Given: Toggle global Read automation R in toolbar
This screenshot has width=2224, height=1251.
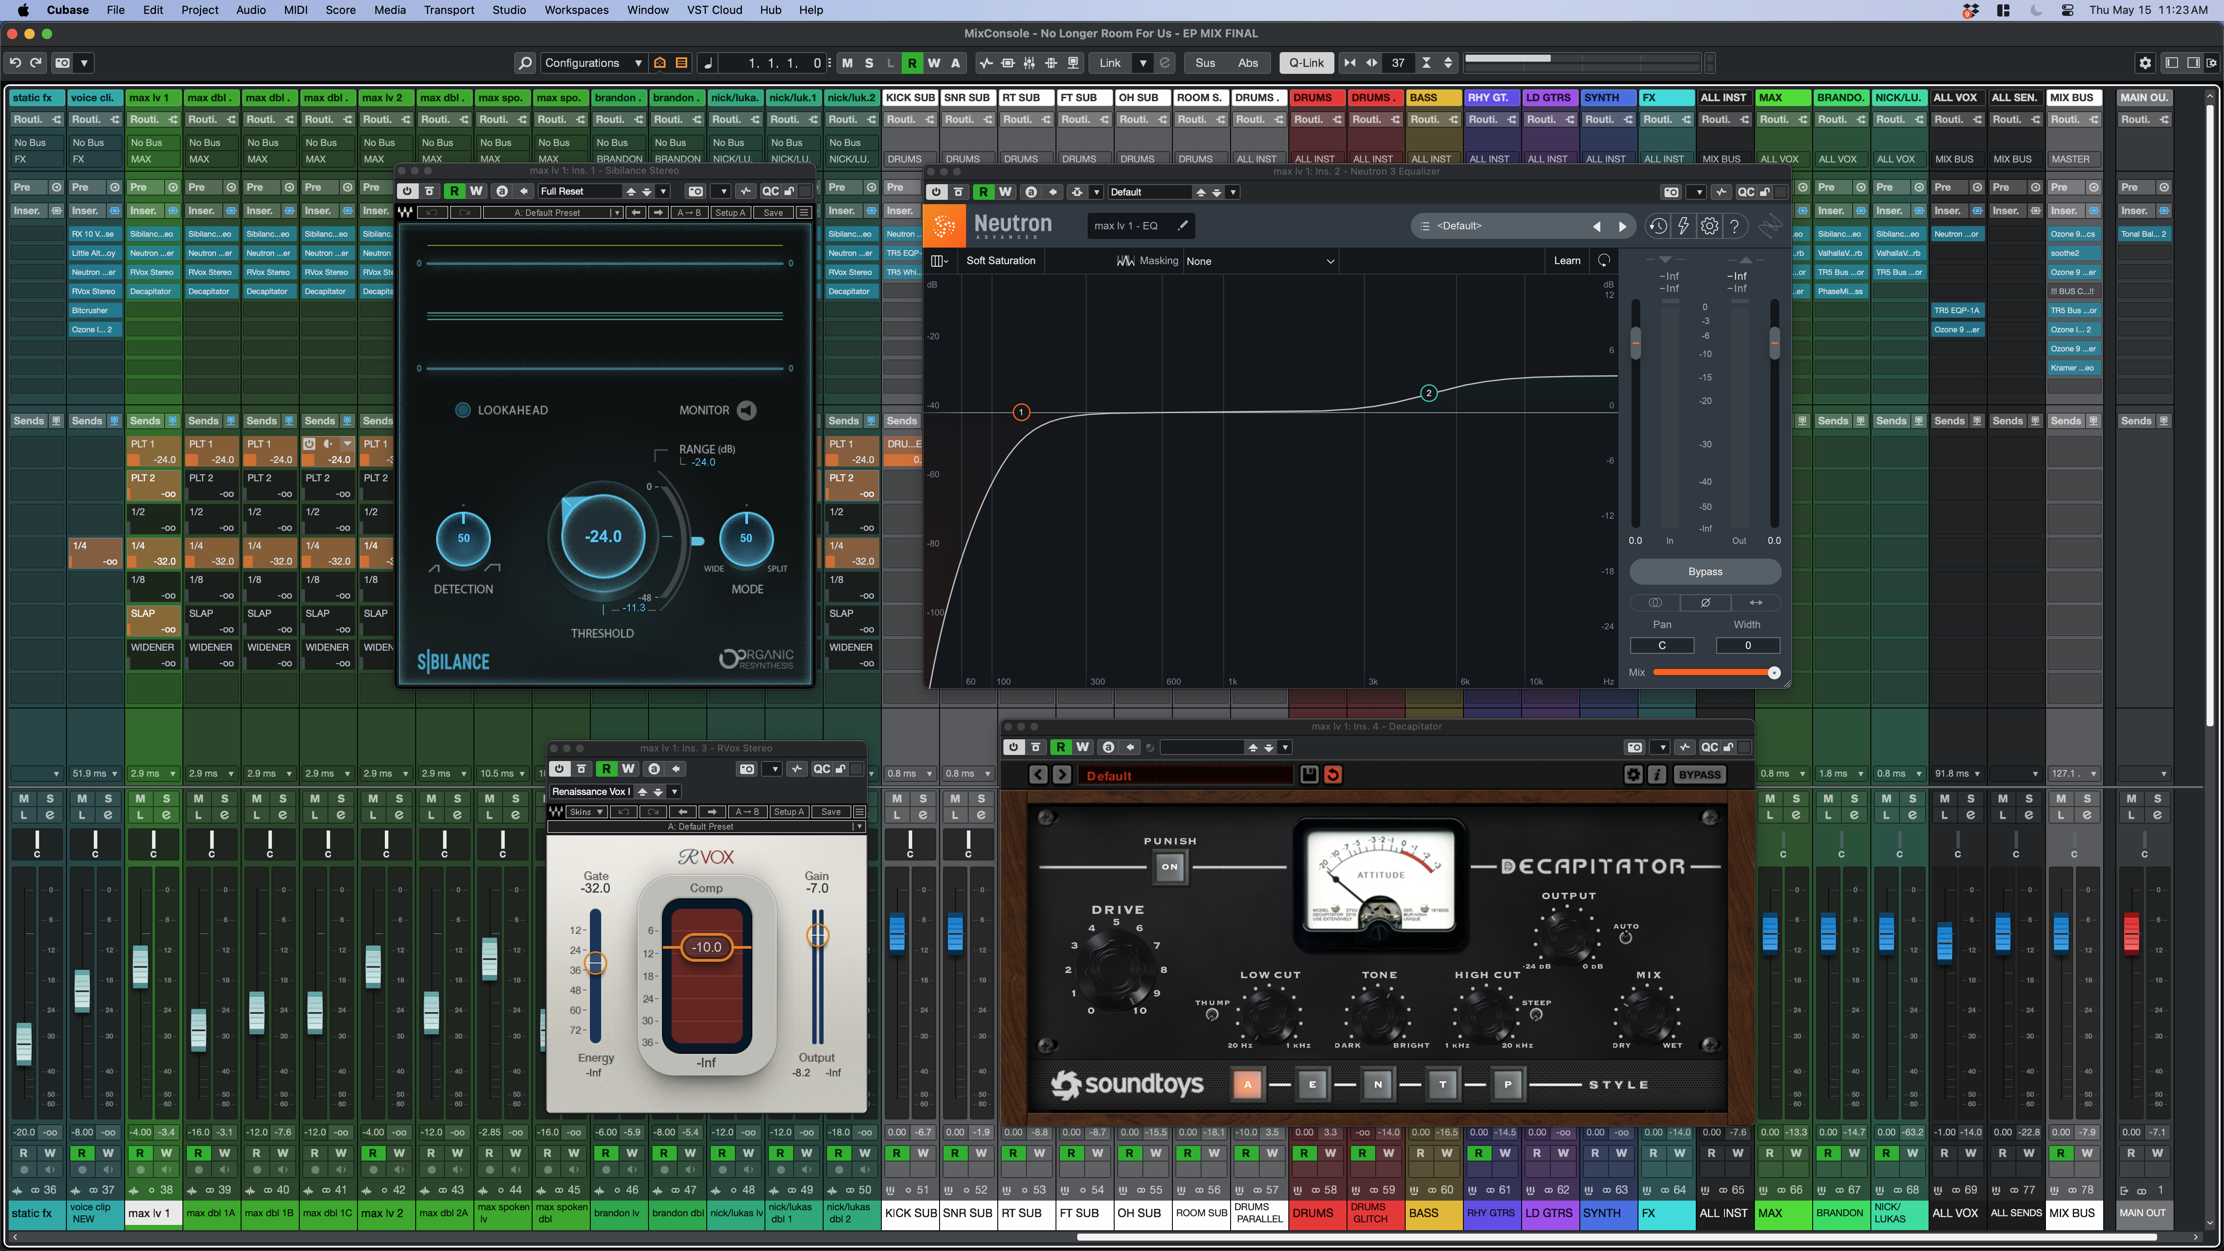Looking at the screenshot, I should 912,63.
